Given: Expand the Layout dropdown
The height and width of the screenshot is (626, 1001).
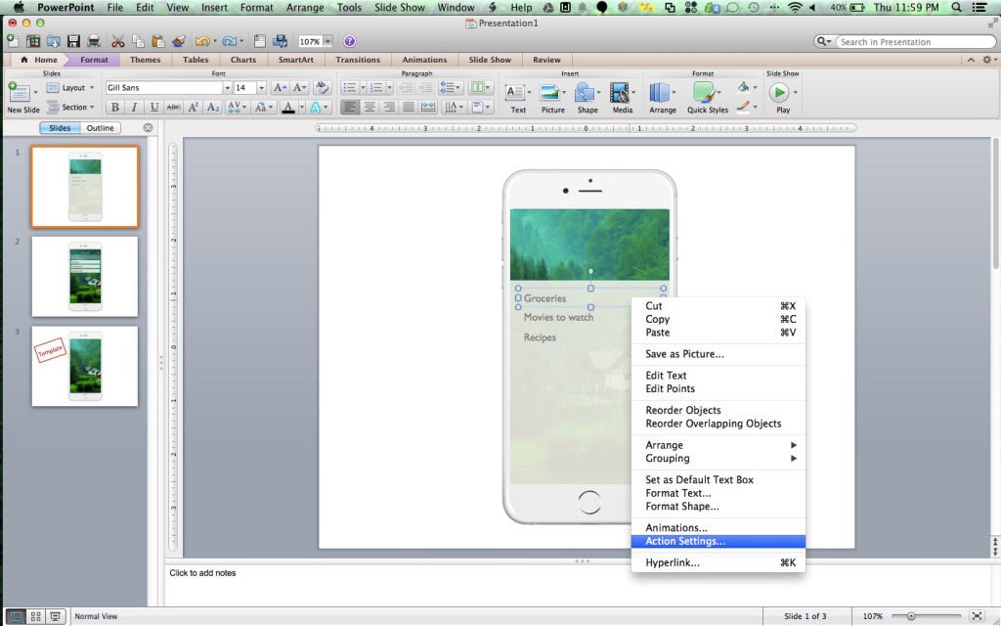Looking at the screenshot, I should pyautogui.click(x=70, y=87).
